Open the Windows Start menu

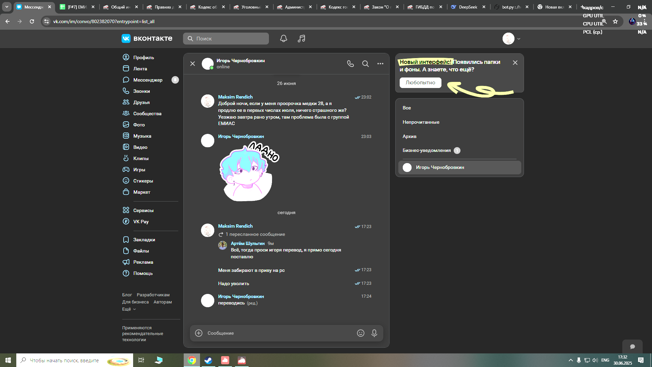click(8, 360)
